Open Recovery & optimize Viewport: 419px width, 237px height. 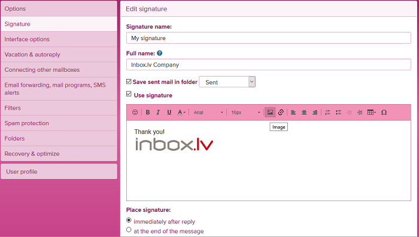click(x=59, y=154)
